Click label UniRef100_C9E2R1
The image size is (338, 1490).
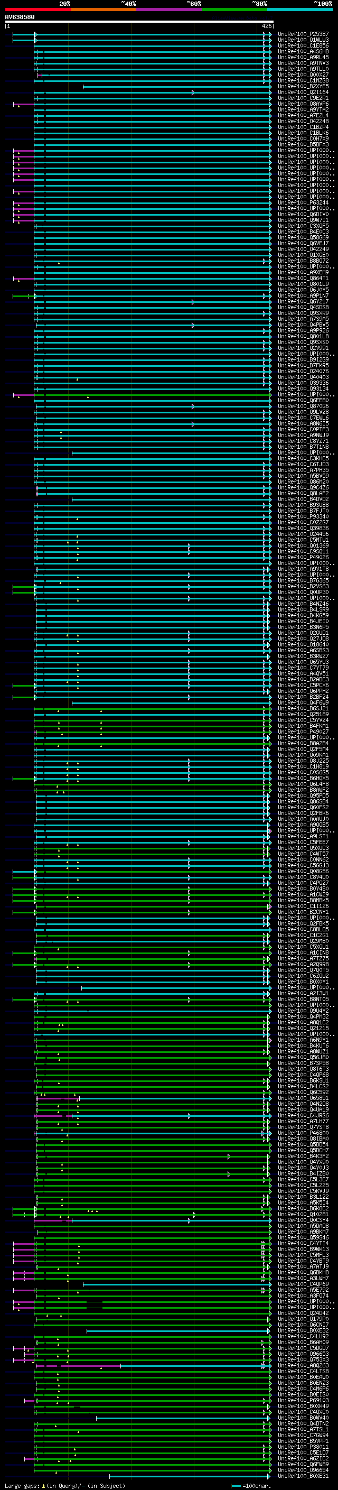(x=303, y=98)
